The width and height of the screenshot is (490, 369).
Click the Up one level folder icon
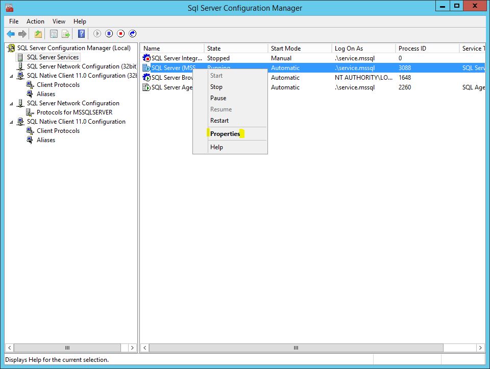38,34
